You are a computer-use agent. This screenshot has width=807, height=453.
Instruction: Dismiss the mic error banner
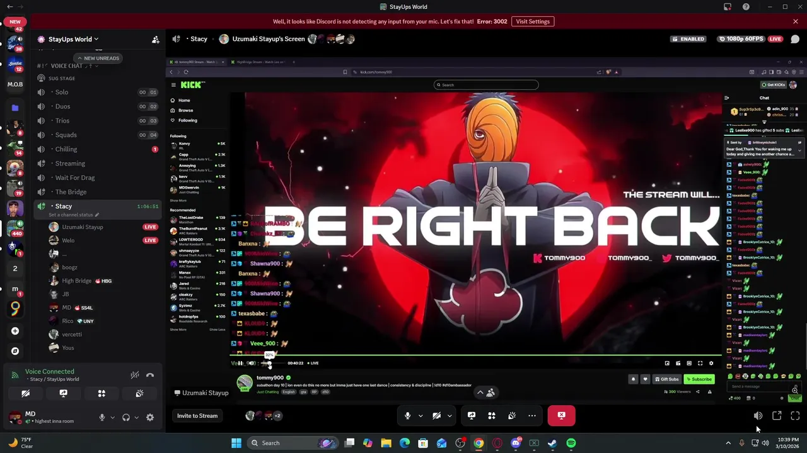[x=796, y=21]
